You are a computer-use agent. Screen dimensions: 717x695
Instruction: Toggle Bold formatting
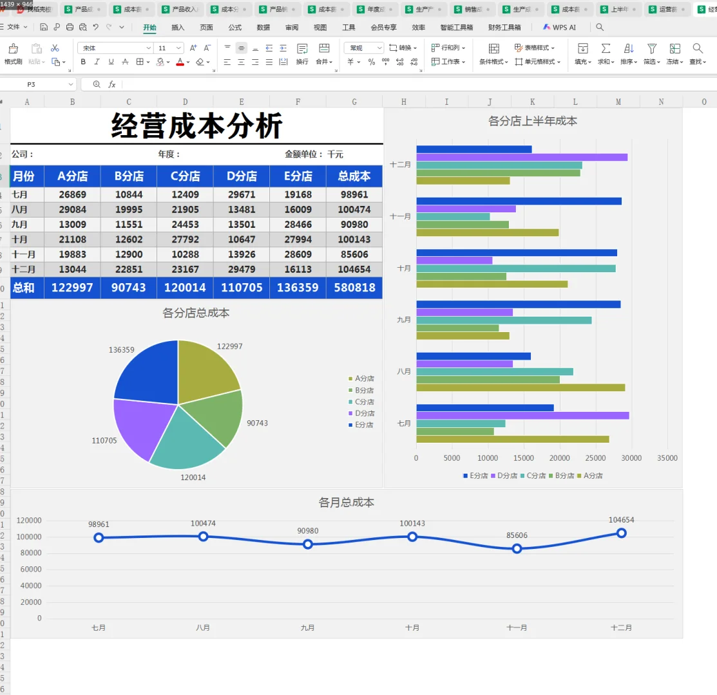(x=83, y=62)
